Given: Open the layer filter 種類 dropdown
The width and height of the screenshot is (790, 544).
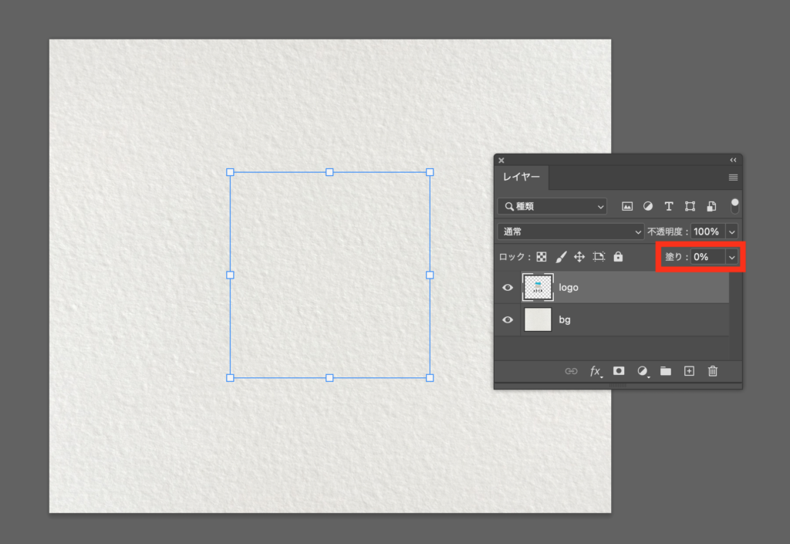Looking at the screenshot, I should pos(552,207).
